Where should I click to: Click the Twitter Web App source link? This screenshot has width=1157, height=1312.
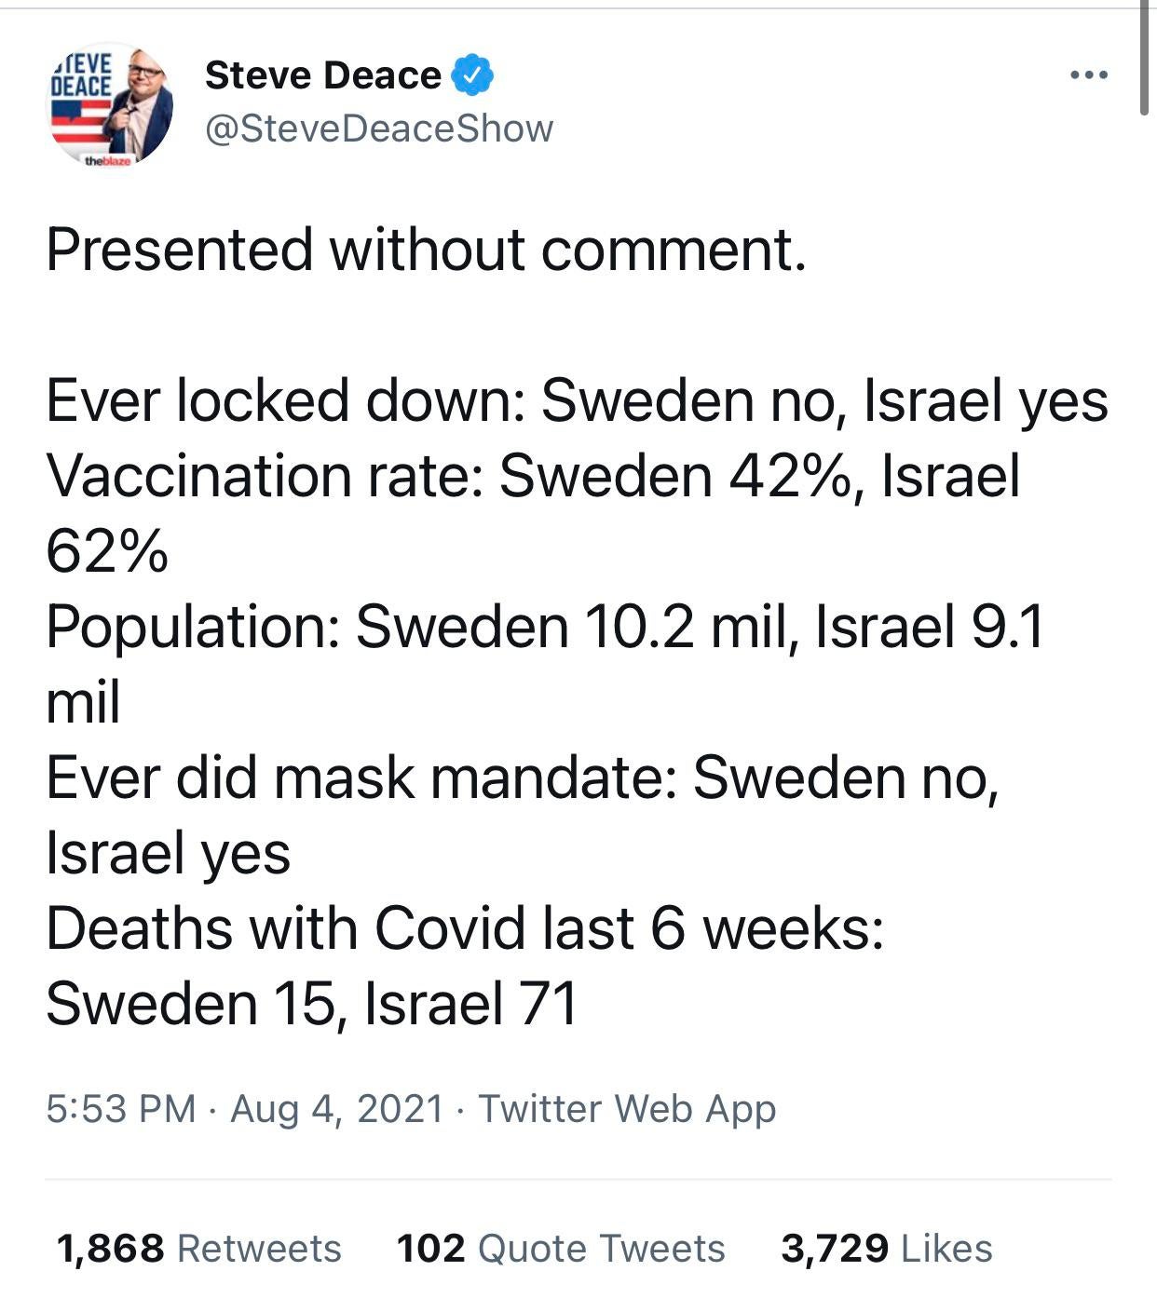pos(627,1108)
